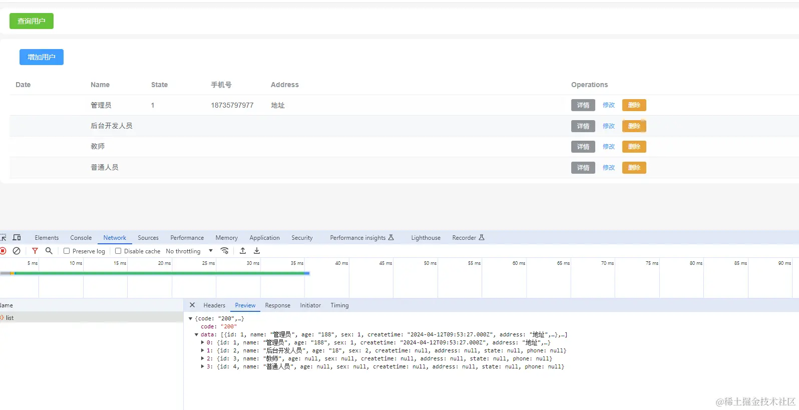Open network conditions via the Wi-Fi icon
The width and height of the screenshot is (799, 410).
pos(224,251)
